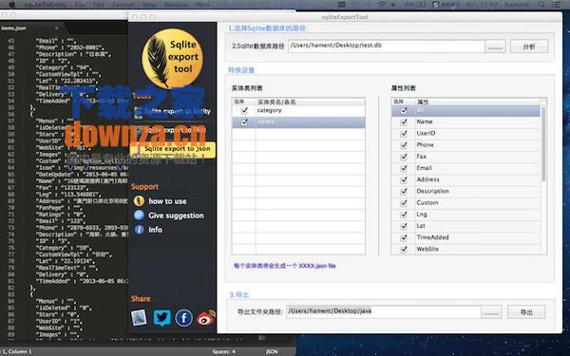570x356 pixels.
Task: Uncheck the Custom attribute checkbox
Action: pos(404,203)
